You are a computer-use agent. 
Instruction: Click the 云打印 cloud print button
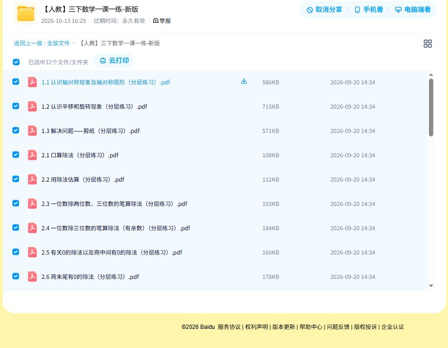tap(114, 61)
